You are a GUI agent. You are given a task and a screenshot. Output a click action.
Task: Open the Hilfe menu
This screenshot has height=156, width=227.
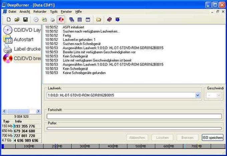(78, 12)
